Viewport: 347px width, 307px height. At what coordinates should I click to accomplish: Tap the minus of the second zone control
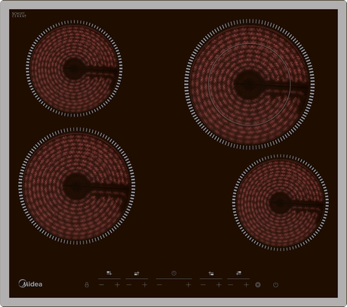tap(129, 285)
